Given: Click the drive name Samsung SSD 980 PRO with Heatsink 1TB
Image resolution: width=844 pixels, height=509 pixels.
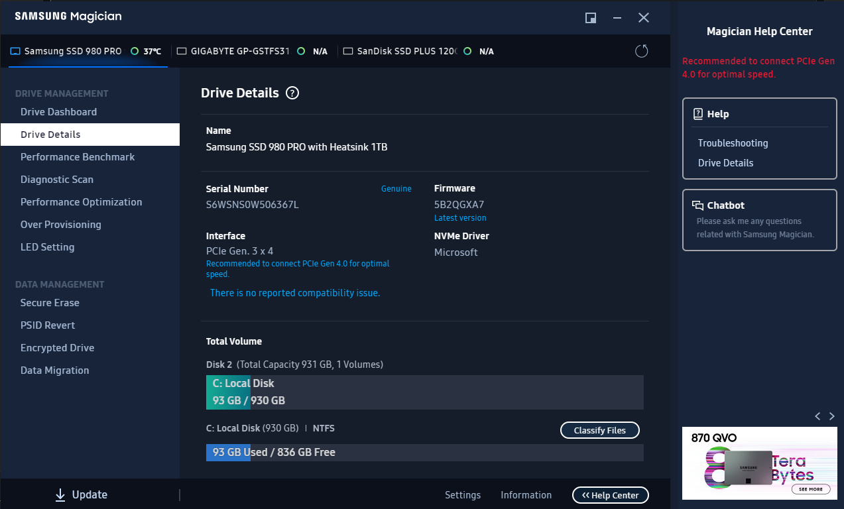Looking at the screenshot, I should tap(296, 147).
